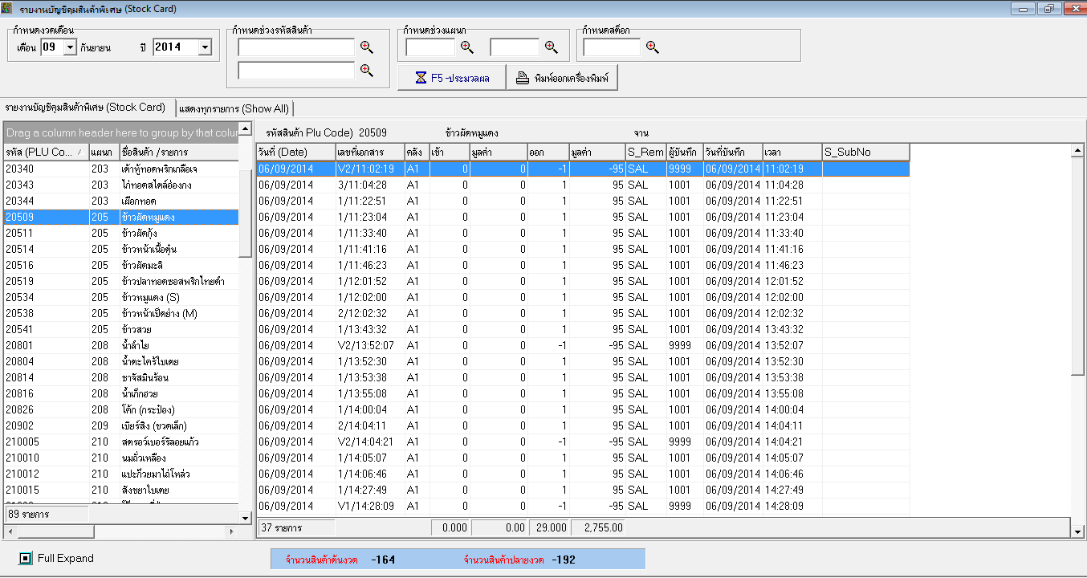The width and height of the screenshot is (1087, 578).
Task: Sort by PLU Code column header
Action: (46, 152)
